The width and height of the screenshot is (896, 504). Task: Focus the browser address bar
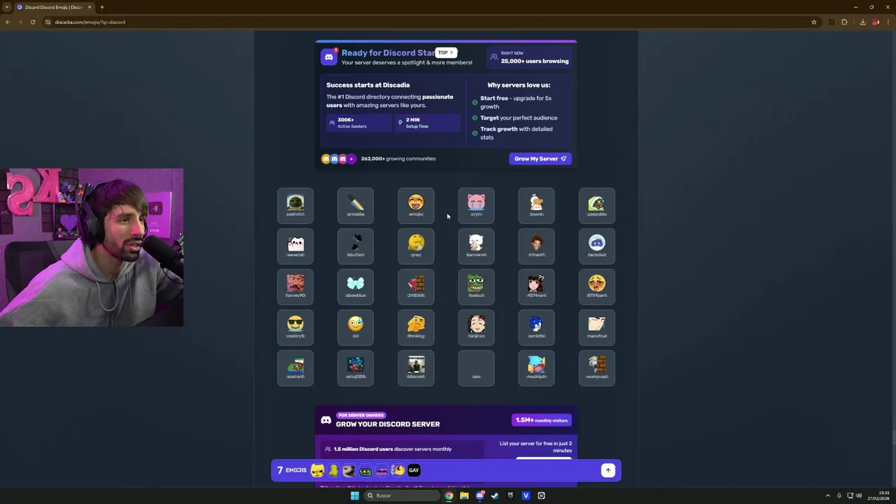tap(427, 22)
